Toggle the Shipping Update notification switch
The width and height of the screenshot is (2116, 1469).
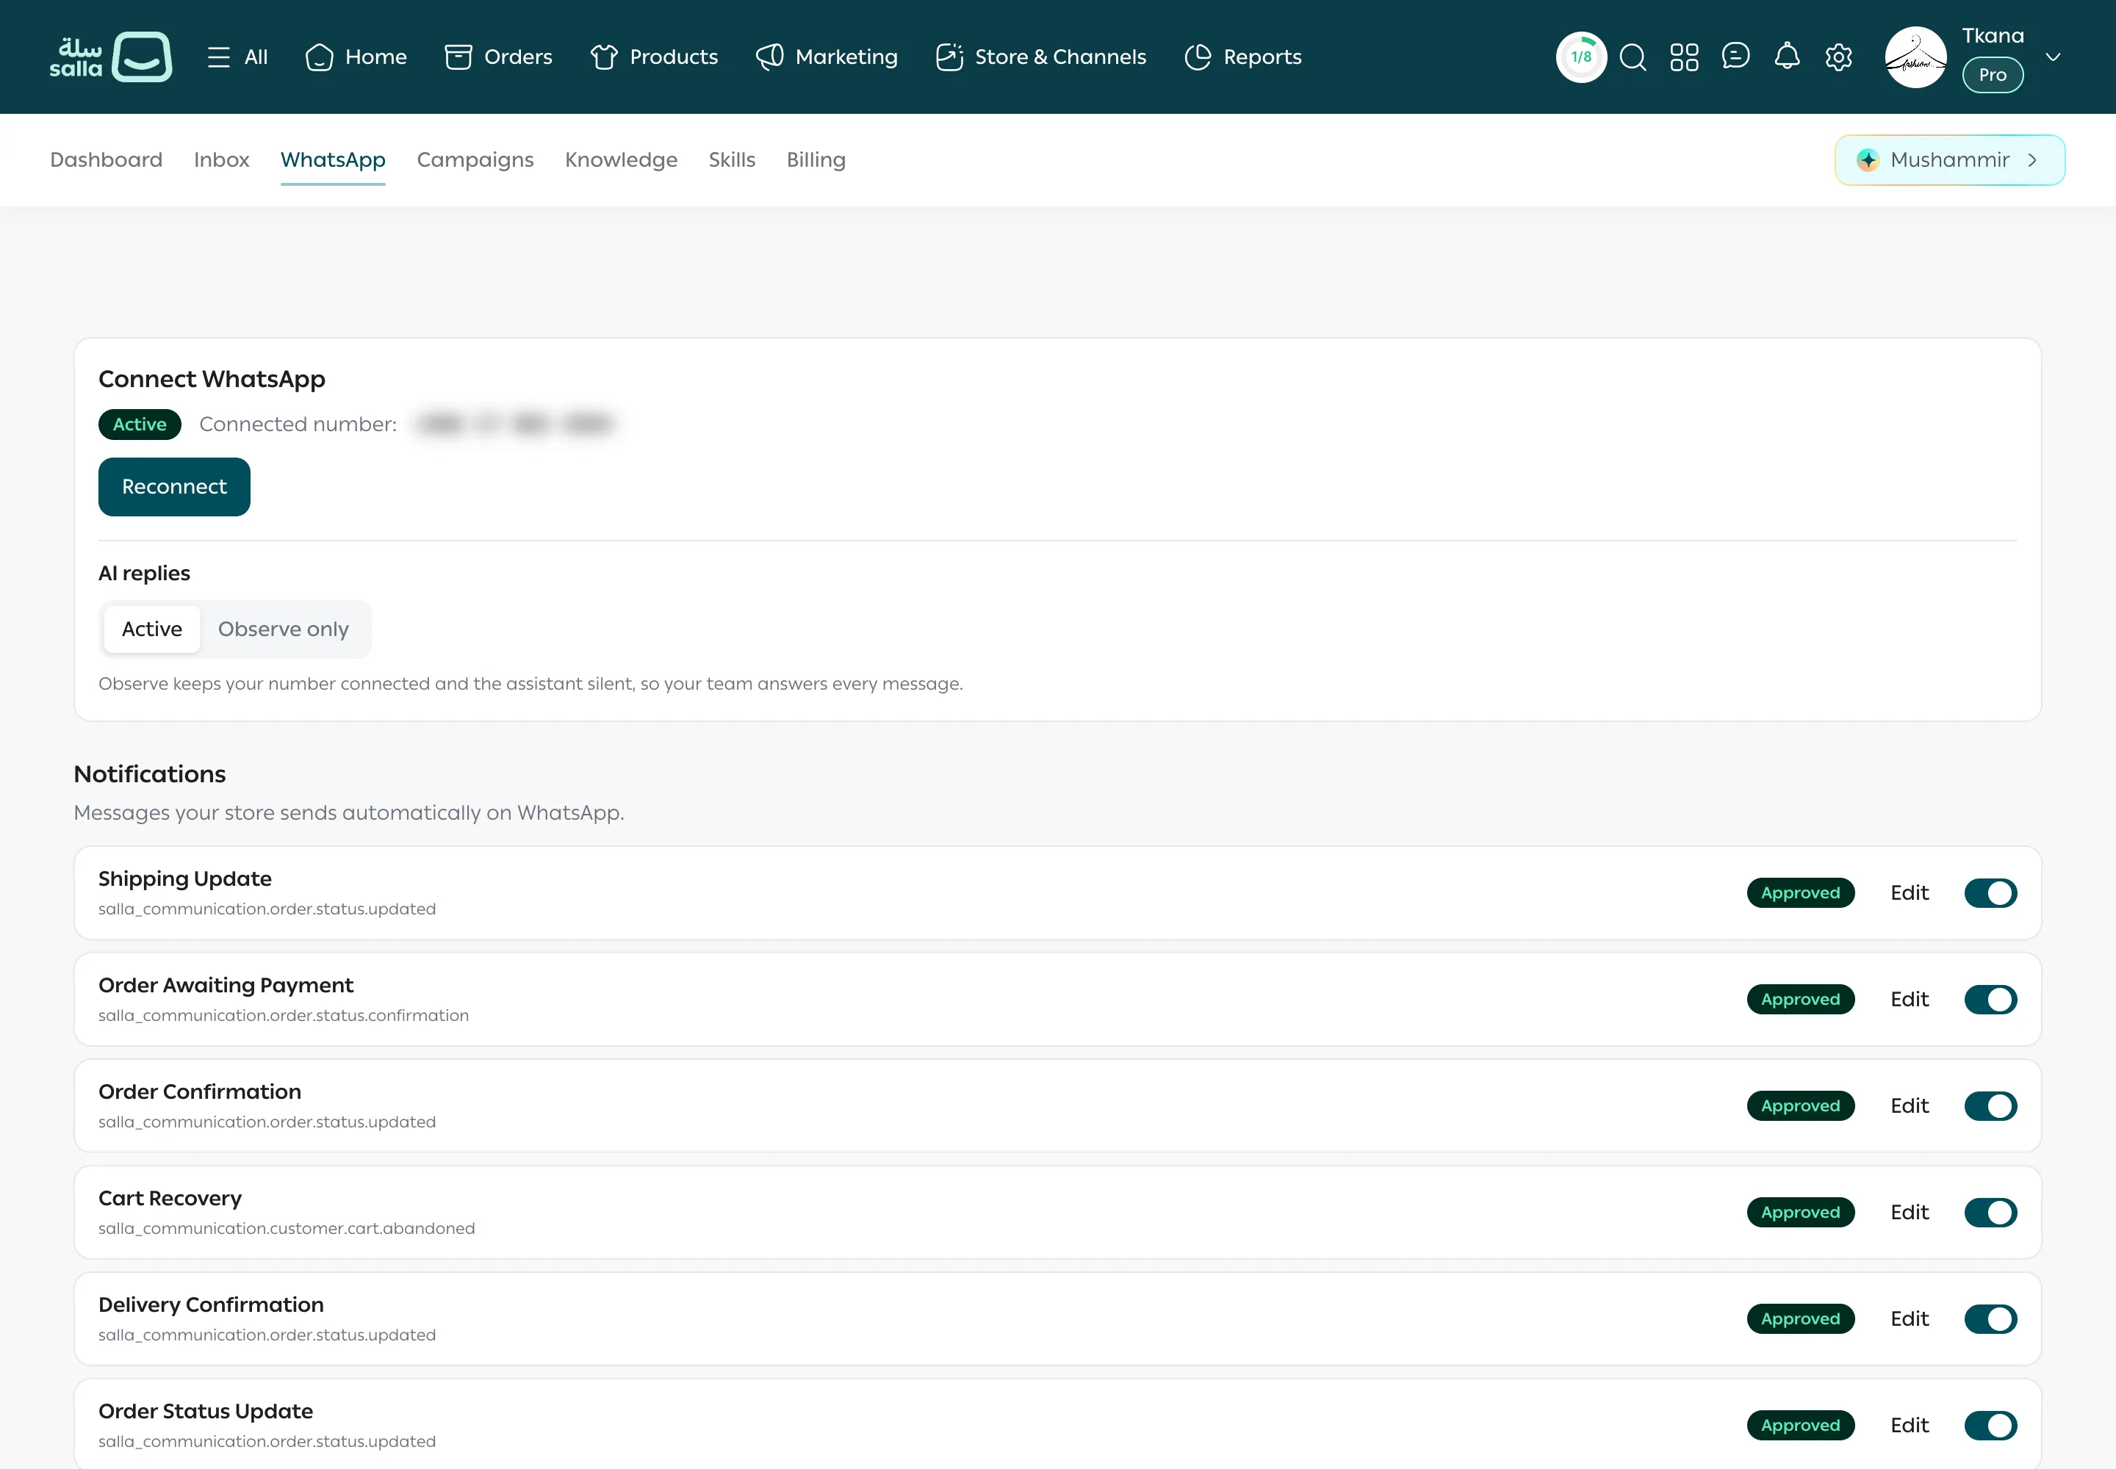click(x=1990, y=893)
